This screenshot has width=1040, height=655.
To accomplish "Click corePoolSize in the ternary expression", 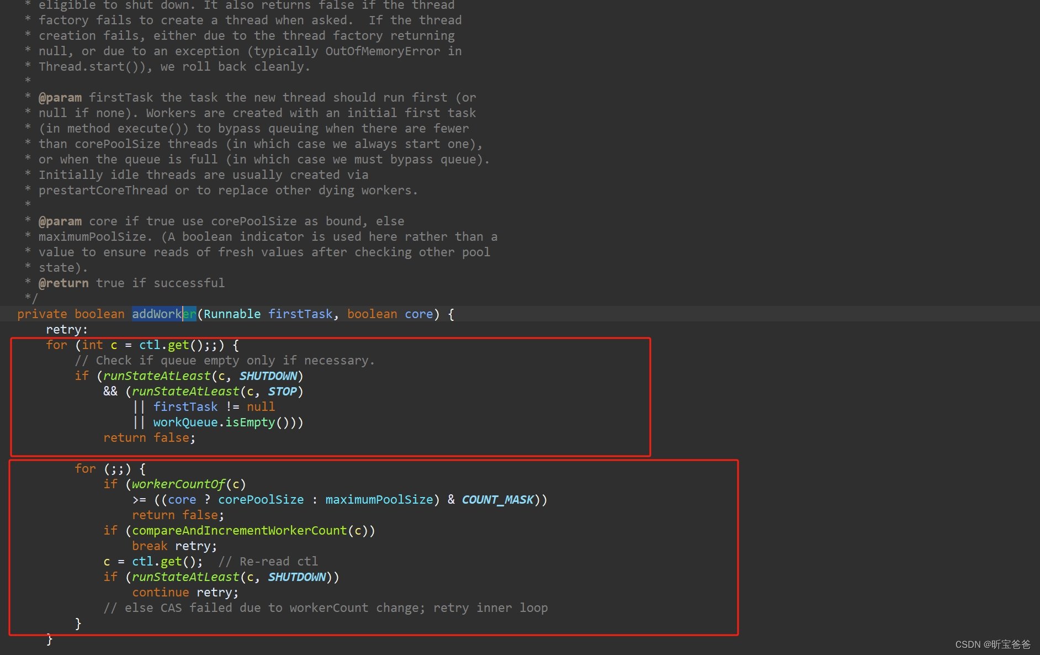I will tap(261, 499).
